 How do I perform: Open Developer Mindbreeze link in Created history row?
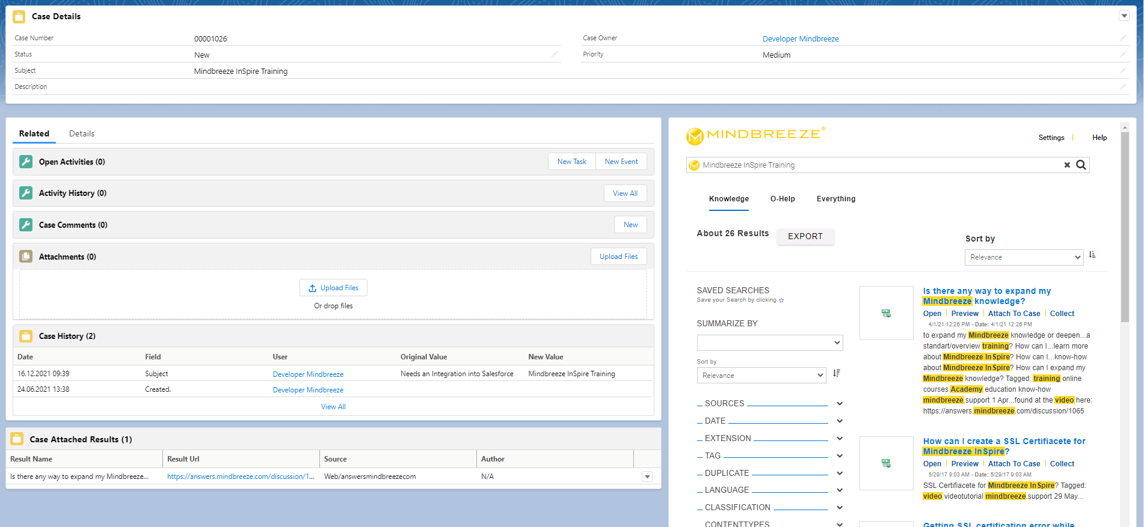308,389
